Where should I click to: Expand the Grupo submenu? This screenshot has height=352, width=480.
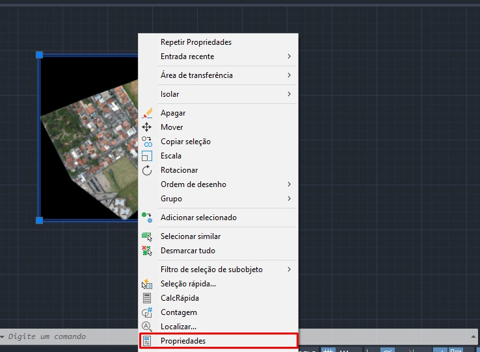point(219,199)
